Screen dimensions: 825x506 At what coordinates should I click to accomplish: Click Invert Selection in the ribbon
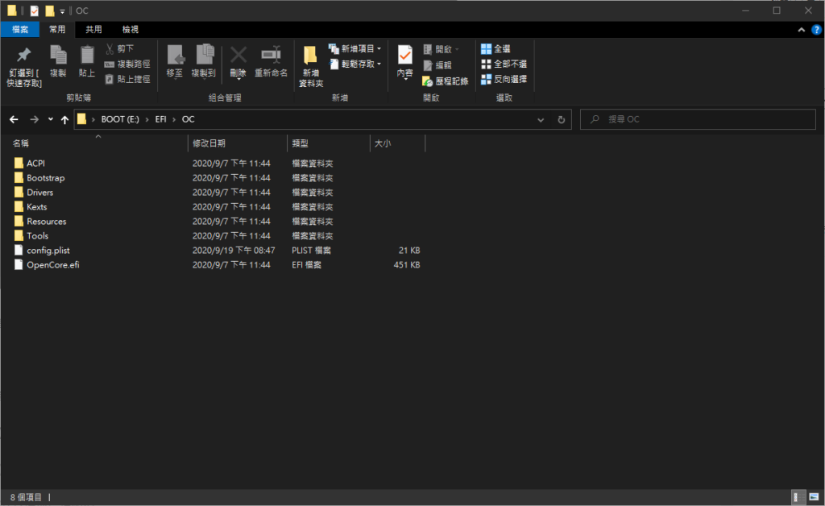point(504,79)
